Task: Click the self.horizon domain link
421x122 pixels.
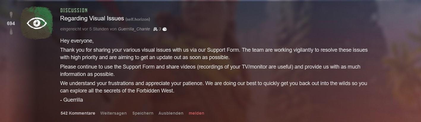Action: (x=138, y=19)
